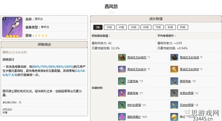The width and height of the screenshot is (222, 121).
Task: Open the 高塔孤王的破瓦 link
Action: click(137, 57)
